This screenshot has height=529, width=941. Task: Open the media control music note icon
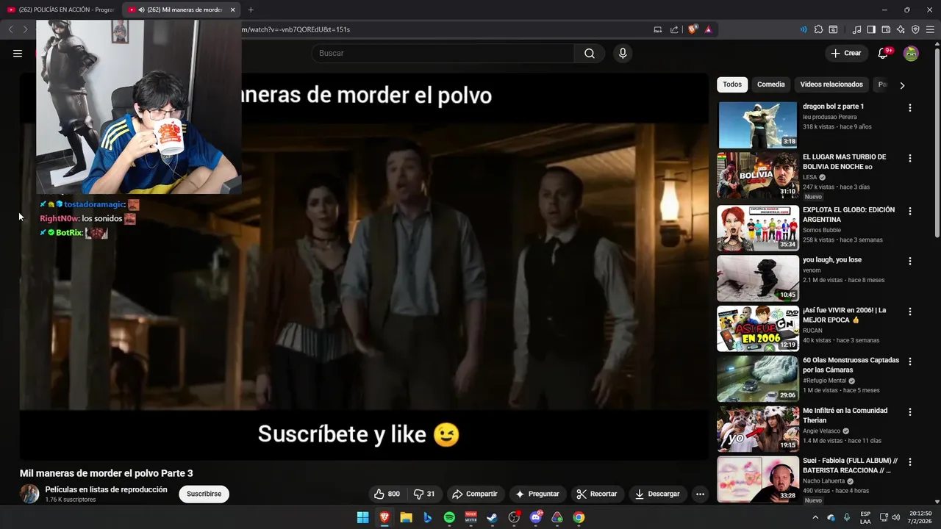pyautogui.click(x=856, y=29)
